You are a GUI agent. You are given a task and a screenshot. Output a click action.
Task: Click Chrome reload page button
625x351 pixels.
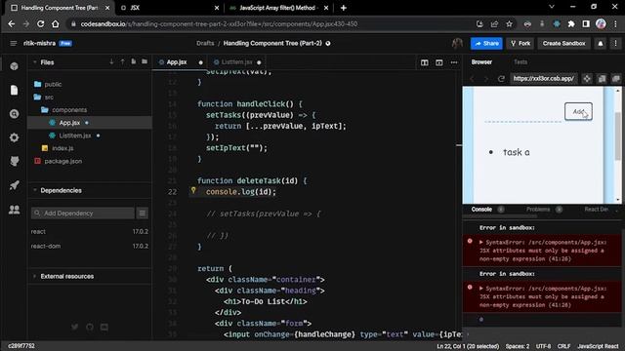[x=40, y=23]
